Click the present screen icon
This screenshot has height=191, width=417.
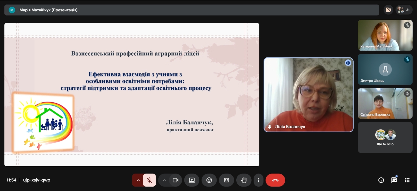(192, 180)
